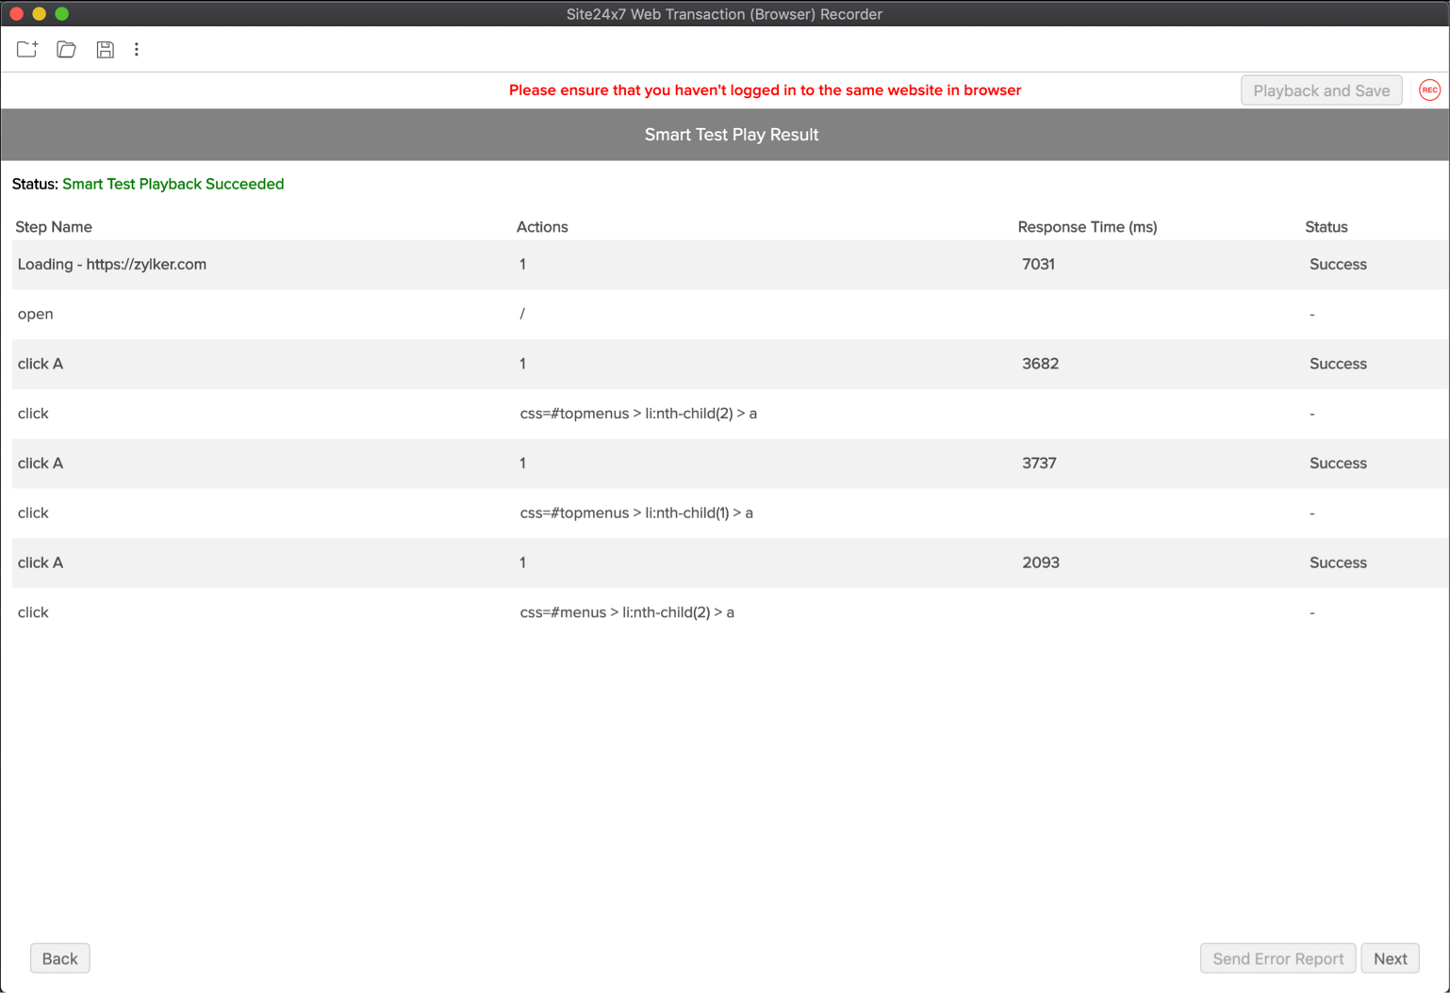The image size is (1450, 993).
Task: Open a saved recording via folder icon
Action: tap(66, 49)
